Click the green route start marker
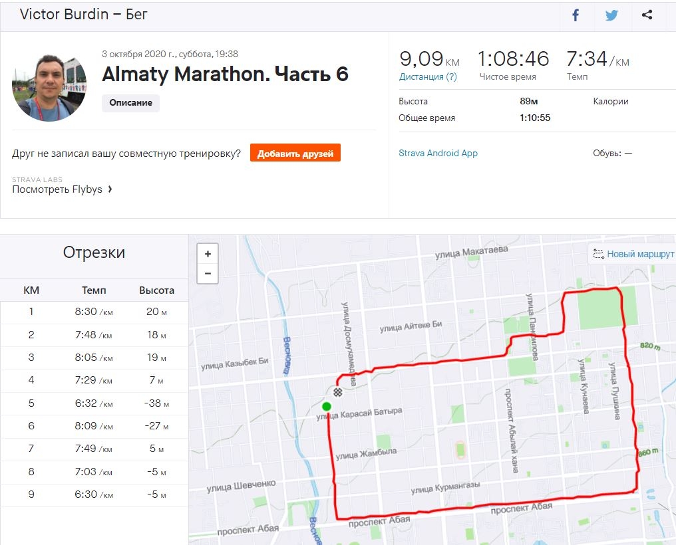676x545 pixels. pos(326,406)
